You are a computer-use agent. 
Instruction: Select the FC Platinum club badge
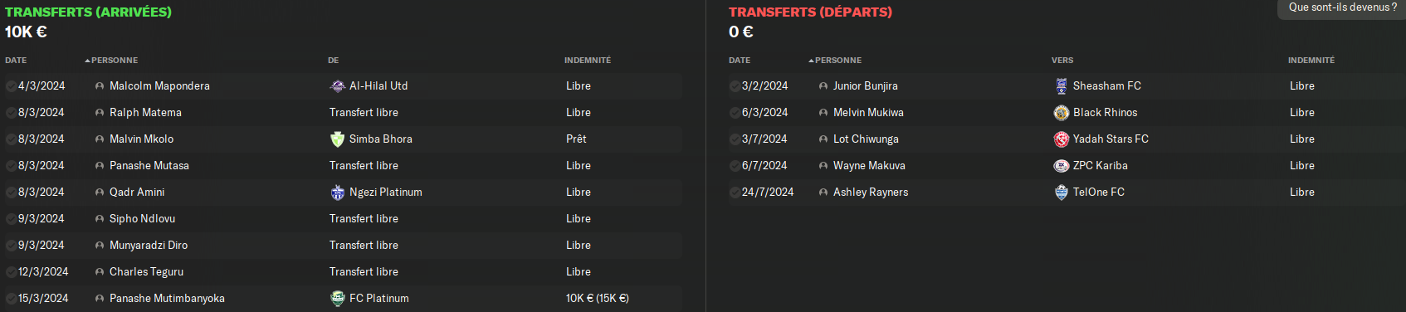pos(337,299)
